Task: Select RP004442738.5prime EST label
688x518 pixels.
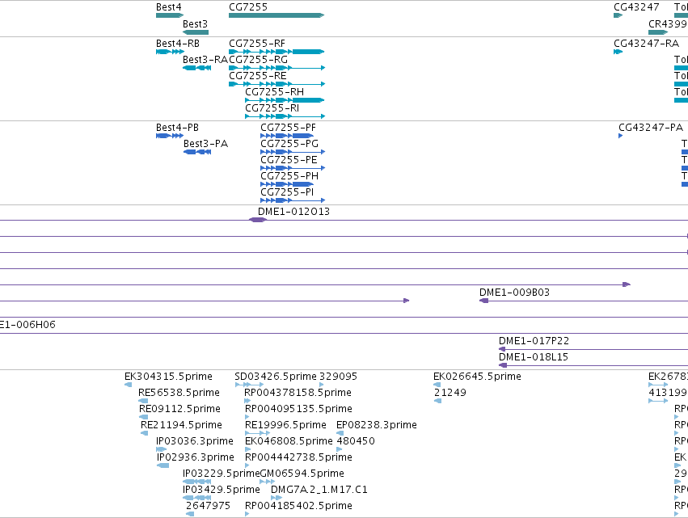Action: pos(298,457)
